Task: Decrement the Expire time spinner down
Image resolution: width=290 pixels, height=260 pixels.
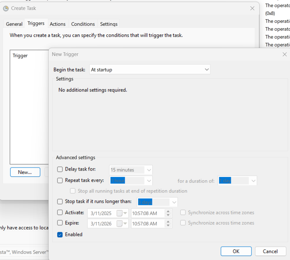Action: tap(168, 226)
